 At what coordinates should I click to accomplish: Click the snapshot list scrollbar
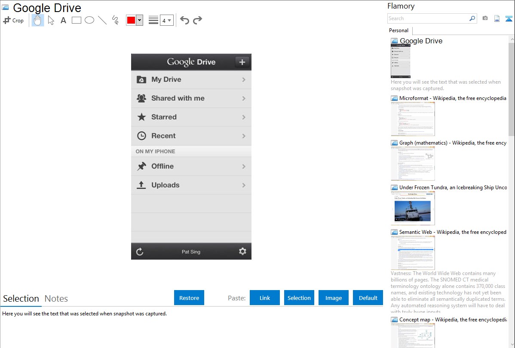(x=512, y=88)
